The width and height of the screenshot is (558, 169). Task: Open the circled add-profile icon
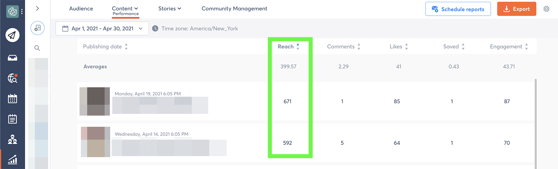tap(37, 28)
